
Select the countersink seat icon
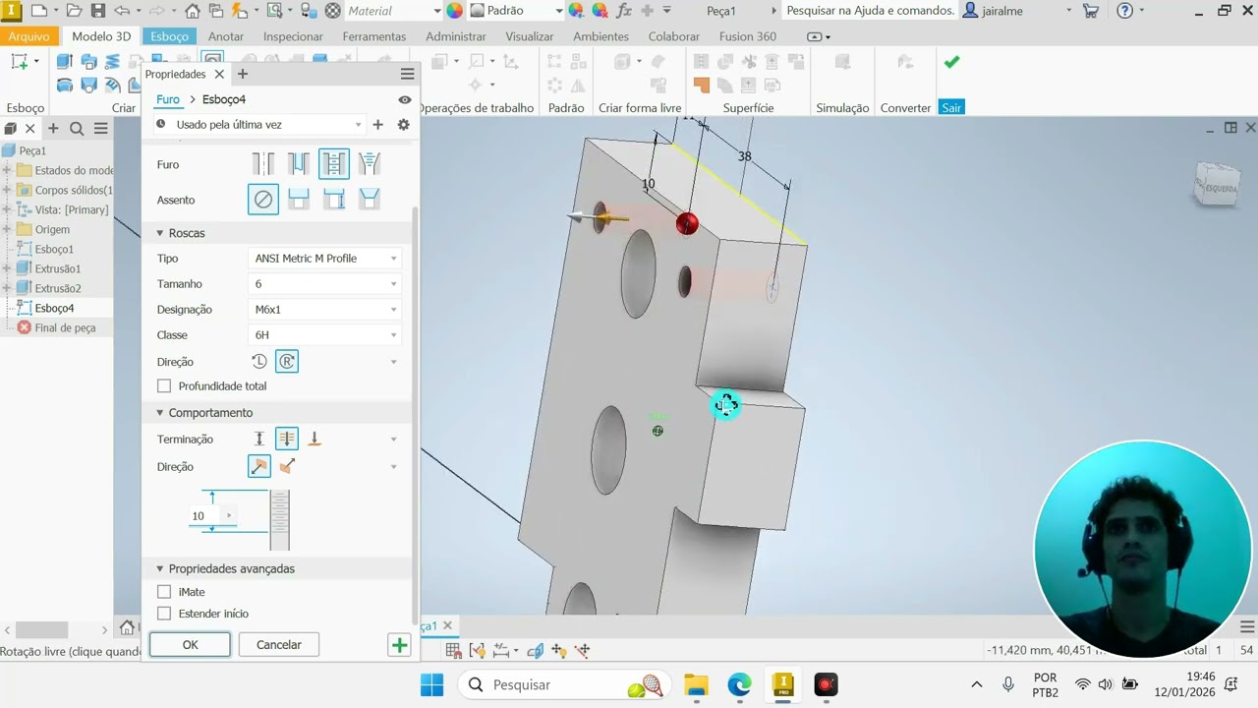370,200
